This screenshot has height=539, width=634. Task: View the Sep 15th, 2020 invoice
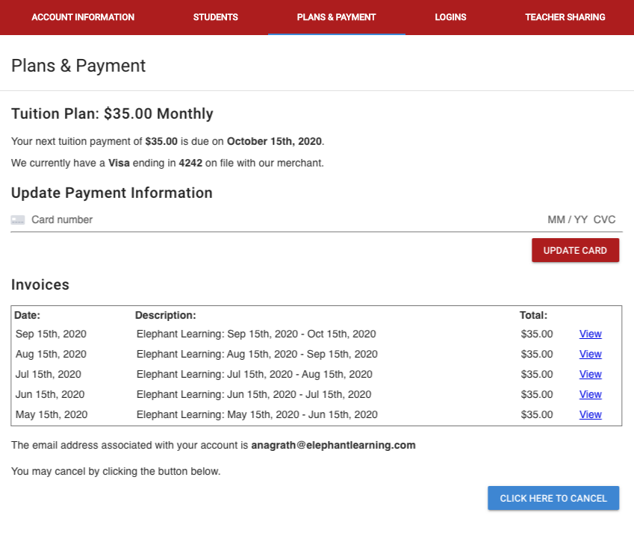pos(591,334)
